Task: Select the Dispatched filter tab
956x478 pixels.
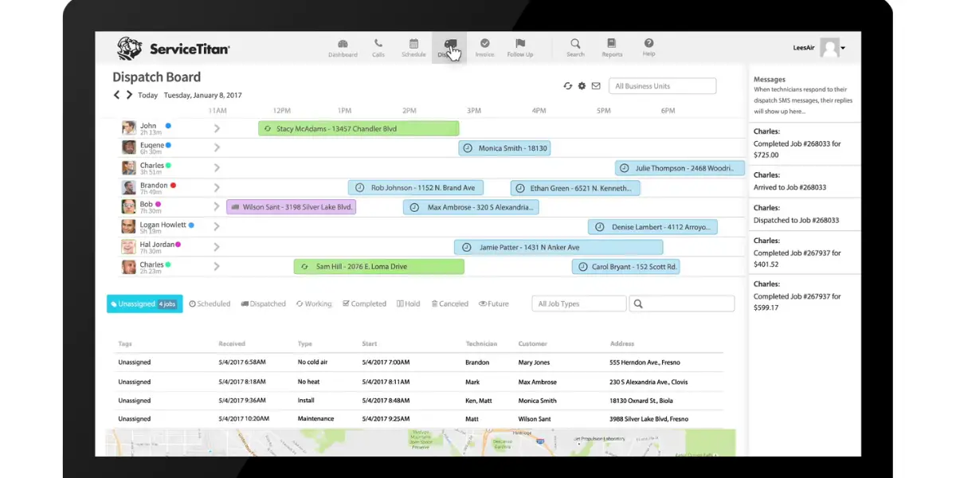Action: [263, 304]
